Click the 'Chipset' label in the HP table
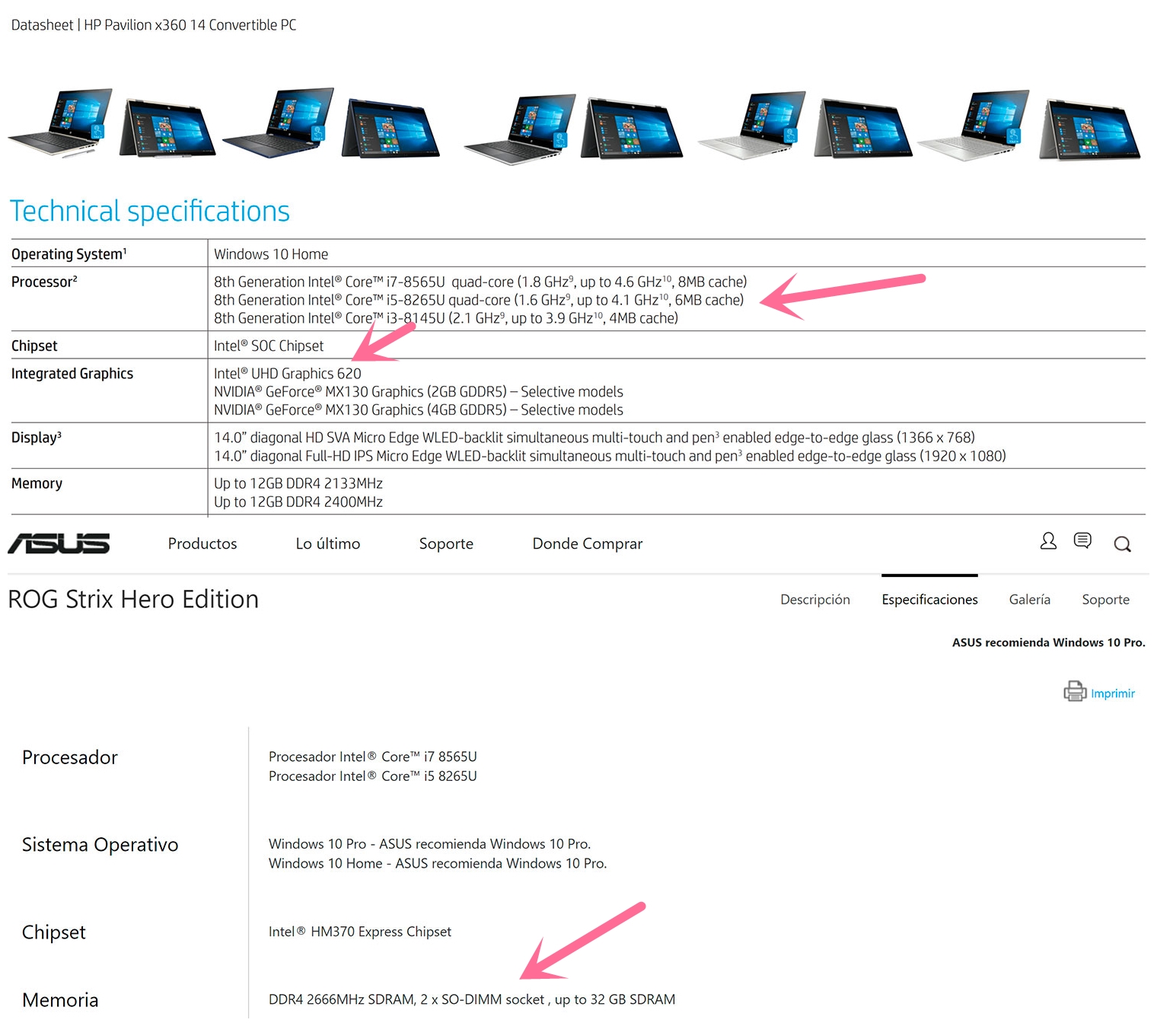Image resolution: width=1157 pixels, height=1026 pixels. [34, 346]
